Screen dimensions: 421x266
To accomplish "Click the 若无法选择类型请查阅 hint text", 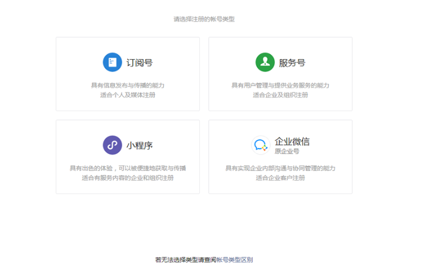I will tap(185, 260).
